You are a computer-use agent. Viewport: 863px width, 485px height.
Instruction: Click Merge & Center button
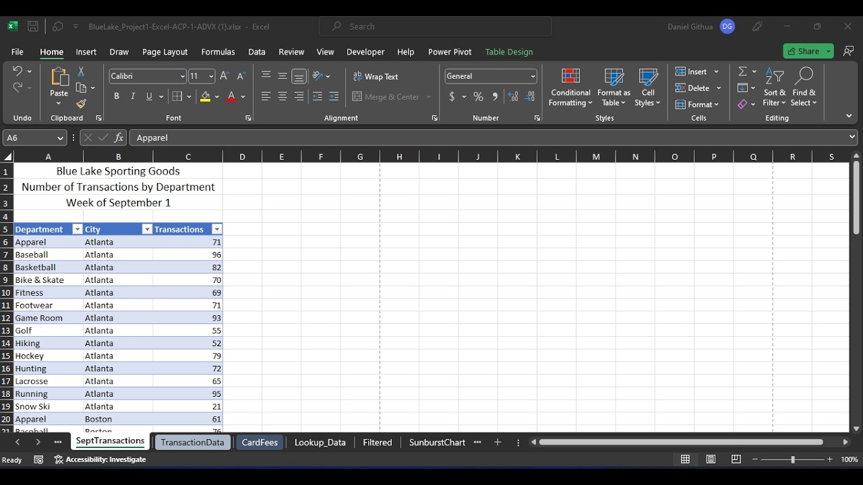click(386, 96)
